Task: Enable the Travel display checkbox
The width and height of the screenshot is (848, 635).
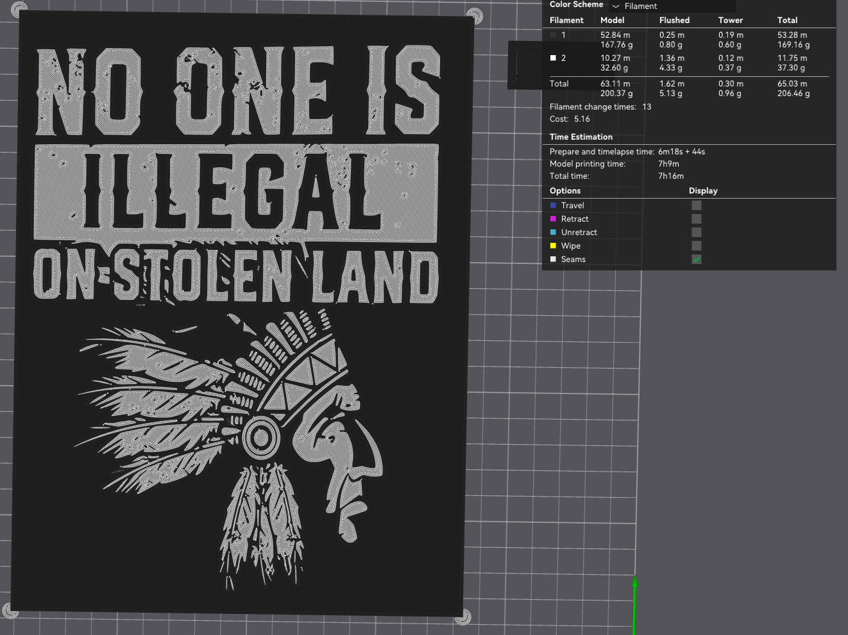Action: pos(697,206)
